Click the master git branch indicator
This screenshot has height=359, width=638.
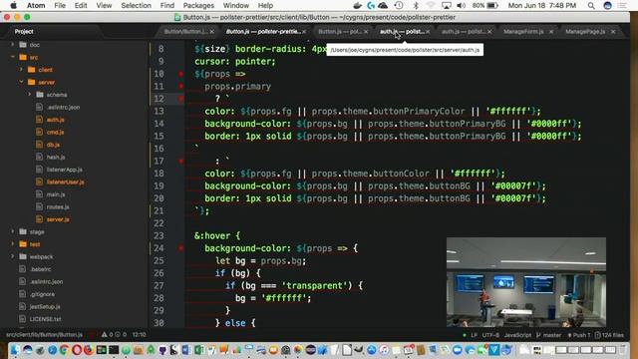click(x=548, y=335)
